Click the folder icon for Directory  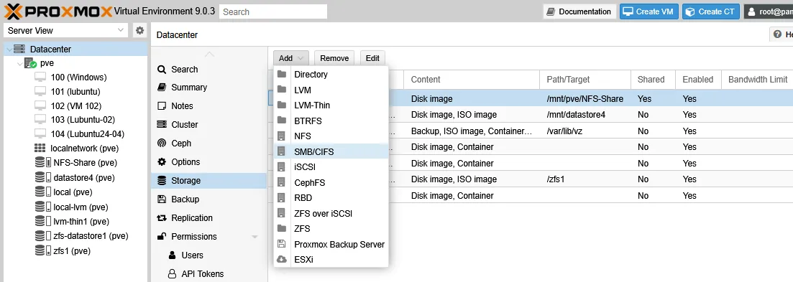click(282, 74)
